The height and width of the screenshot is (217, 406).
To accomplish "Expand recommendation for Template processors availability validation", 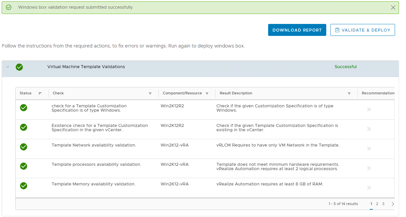I will [369, 168].
